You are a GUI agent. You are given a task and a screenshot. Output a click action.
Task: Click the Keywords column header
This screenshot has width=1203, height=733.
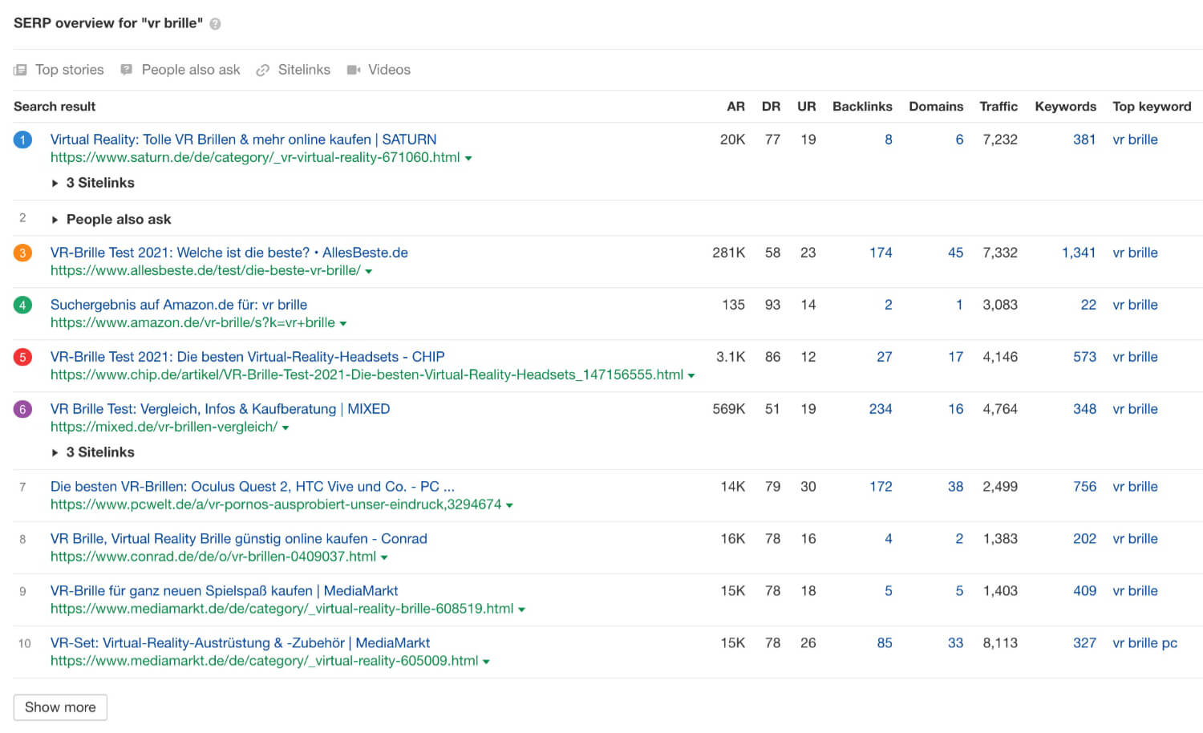(x=1065, y=107)
